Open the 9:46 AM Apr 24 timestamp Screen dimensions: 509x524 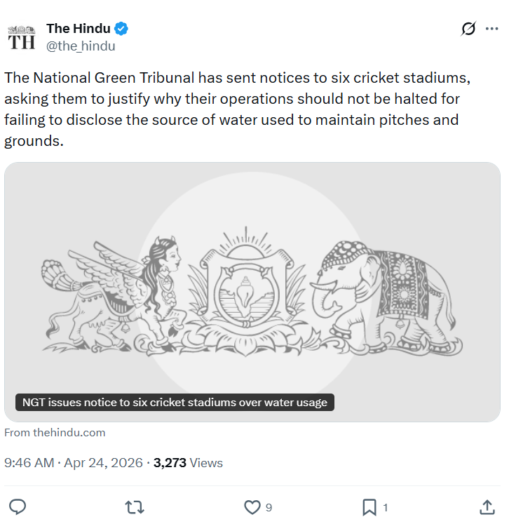[x=74, y=463]
